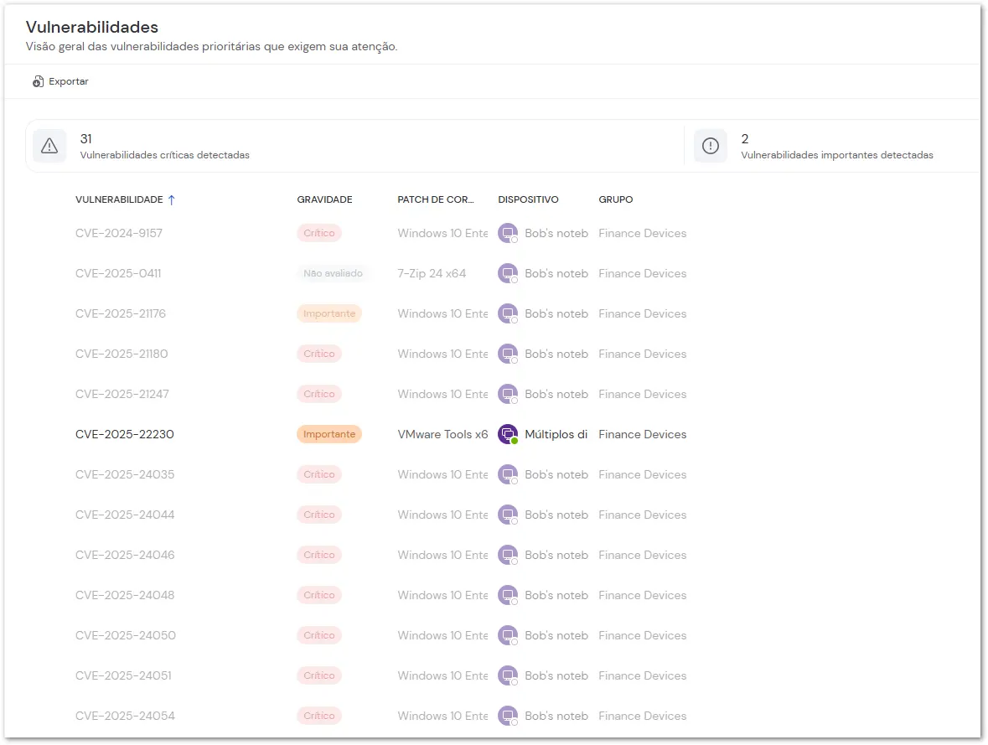Click the Exportar button
The image size is (988, 745).
[x=60, y=81]
